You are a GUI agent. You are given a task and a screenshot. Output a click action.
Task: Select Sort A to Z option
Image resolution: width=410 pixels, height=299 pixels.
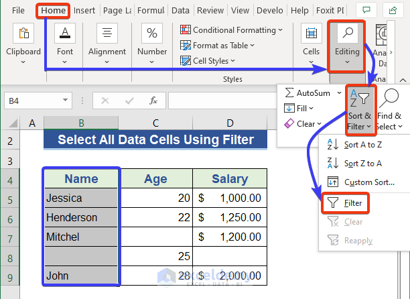click(x=362, y=144)
